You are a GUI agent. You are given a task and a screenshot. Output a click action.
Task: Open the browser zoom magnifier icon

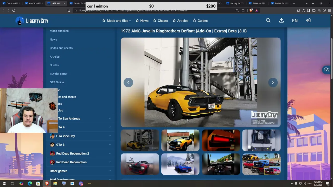click(x=237, y=10)
